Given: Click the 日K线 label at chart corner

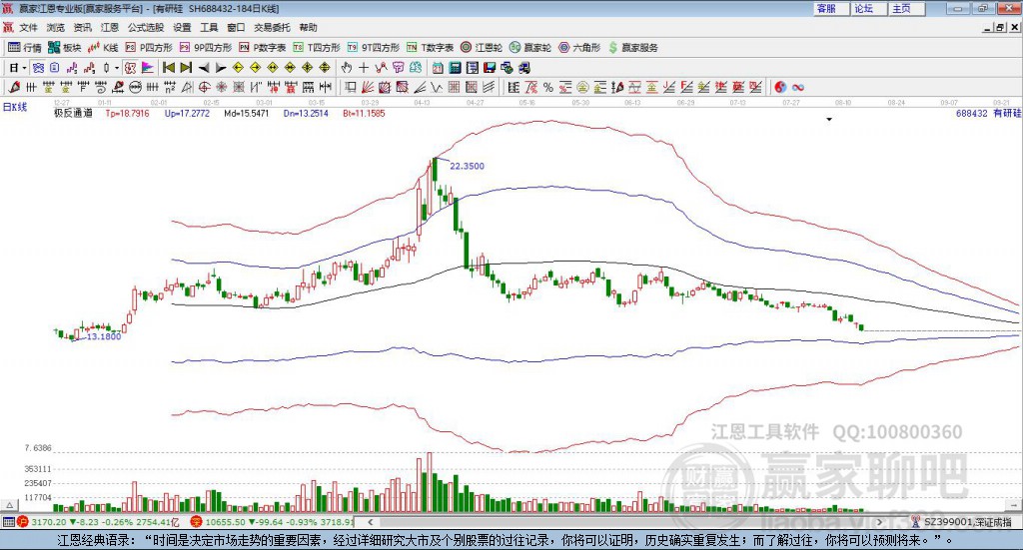Looking at the screenshot, I should point(15,107).
